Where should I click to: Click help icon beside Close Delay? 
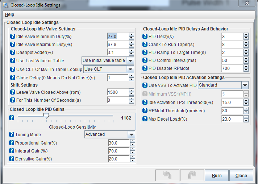click(x=13, y=78)
